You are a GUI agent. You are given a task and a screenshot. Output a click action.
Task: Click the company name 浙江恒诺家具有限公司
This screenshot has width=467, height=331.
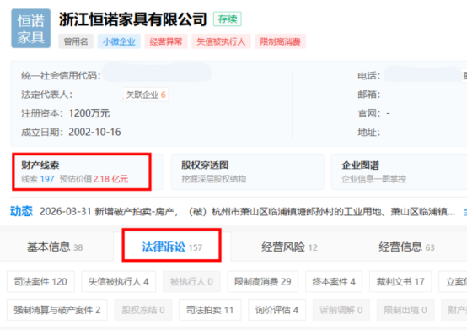coord(133,19)
